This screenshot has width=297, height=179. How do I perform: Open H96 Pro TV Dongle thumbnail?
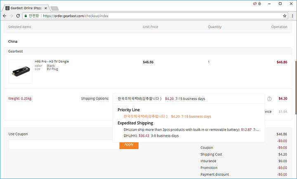click(21, 72)
